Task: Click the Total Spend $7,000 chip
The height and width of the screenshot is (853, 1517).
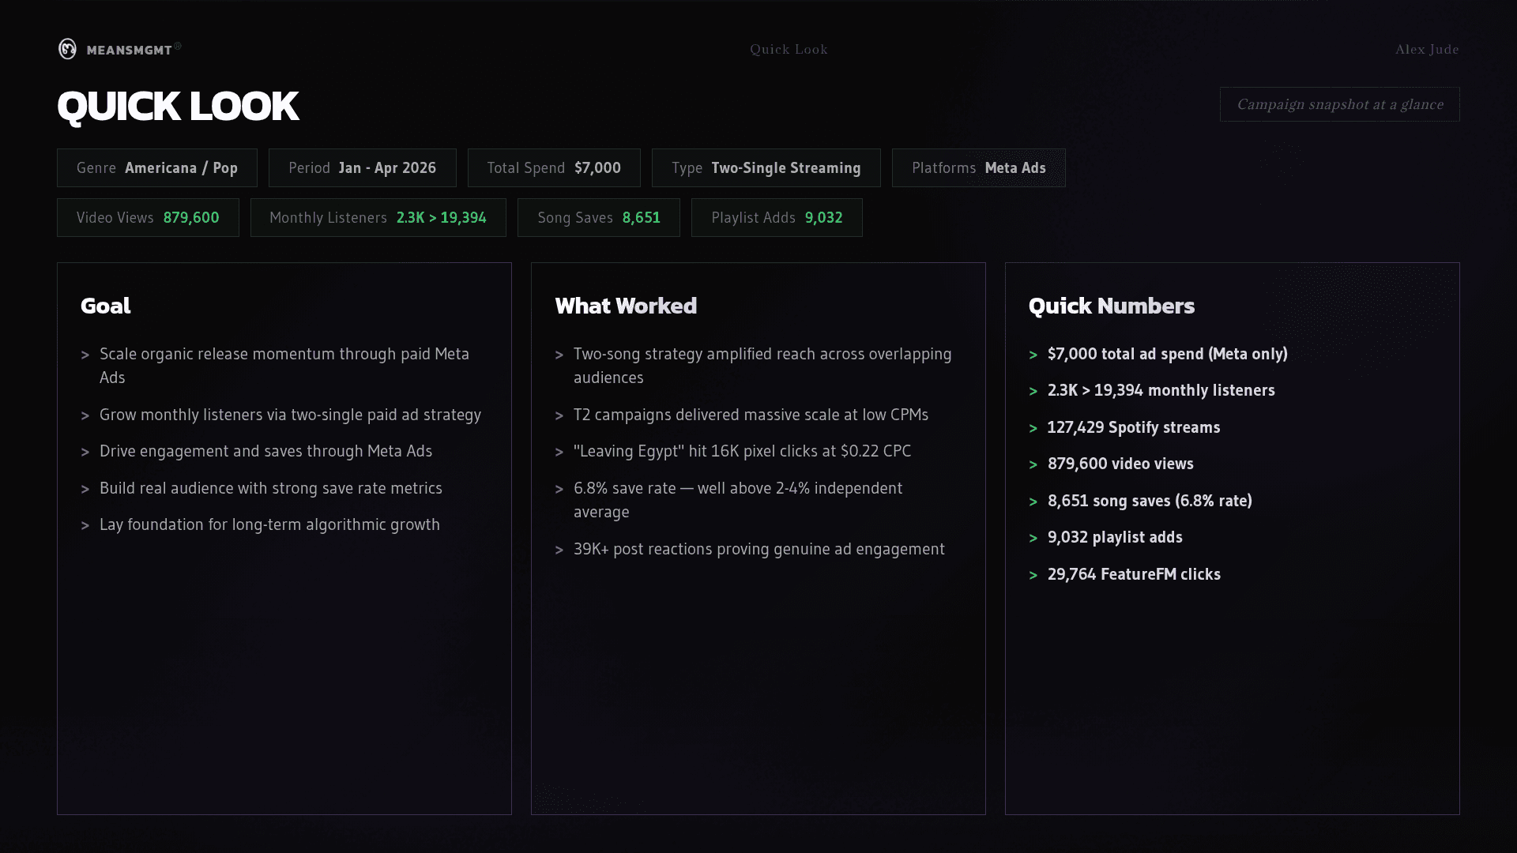Action: pos(553,167)
